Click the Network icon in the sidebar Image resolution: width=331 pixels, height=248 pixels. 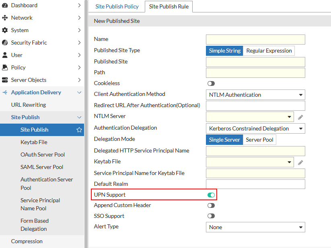[5, 18]
